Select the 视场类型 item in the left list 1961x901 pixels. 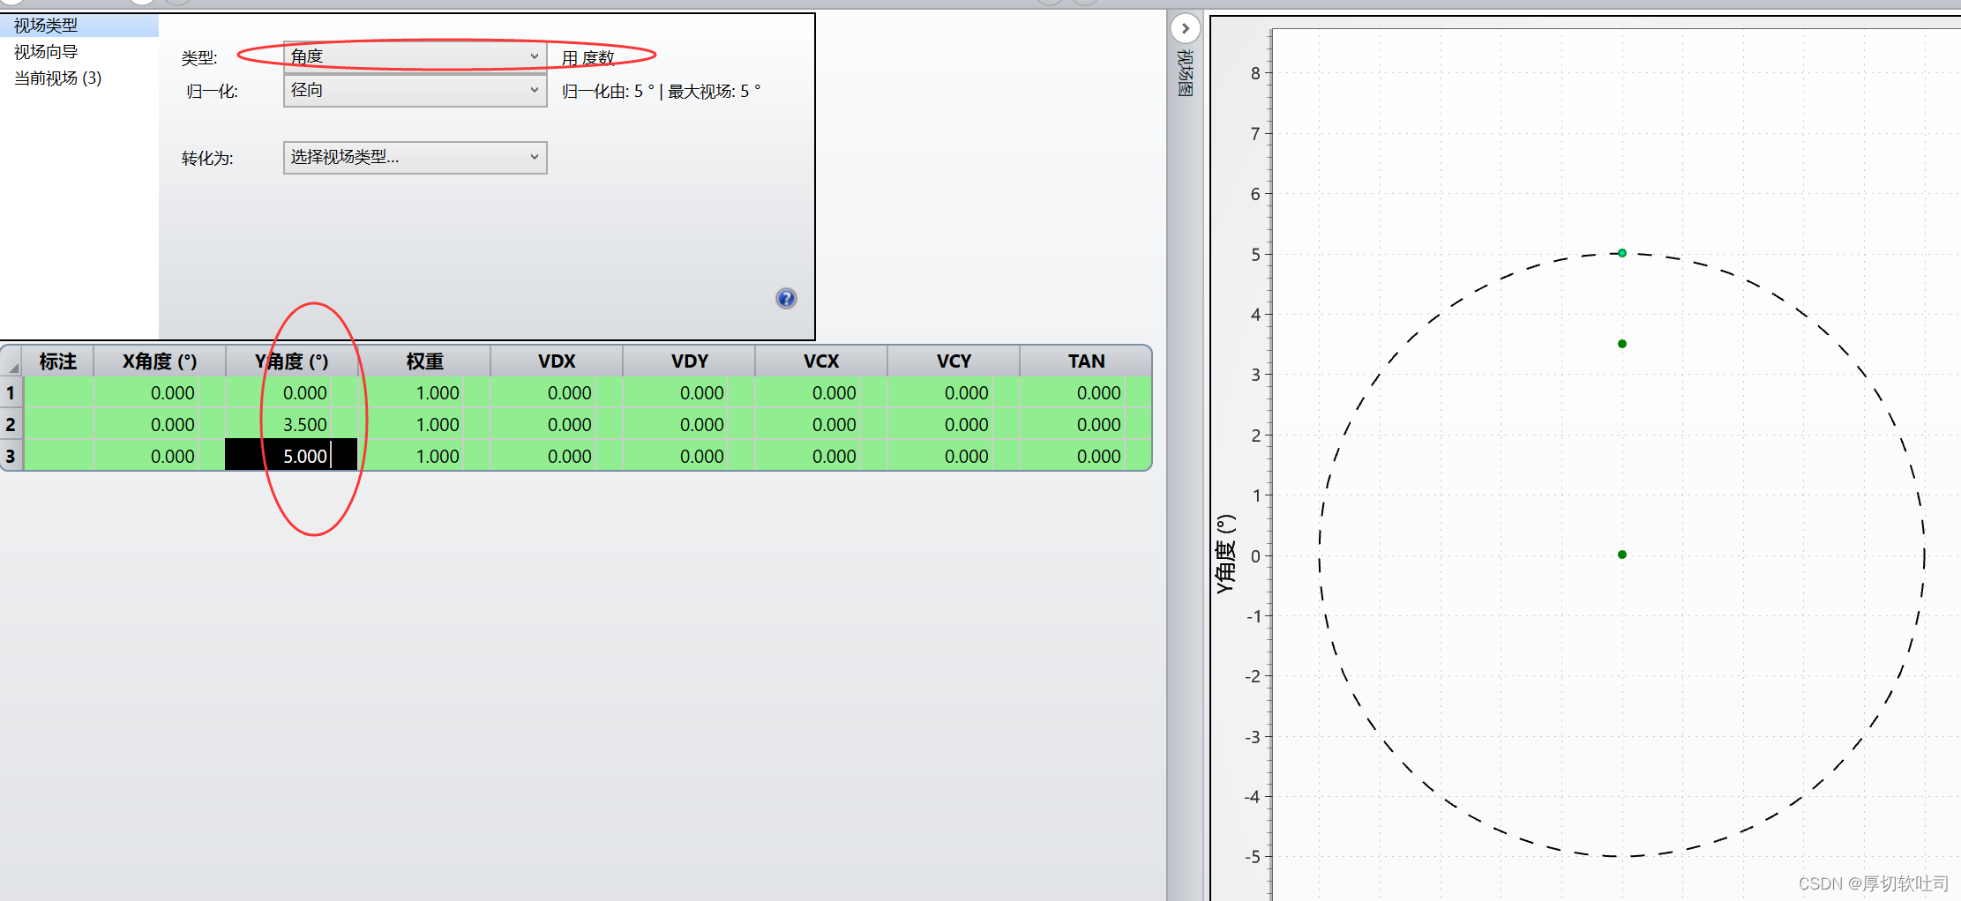click(x=79, y=26)
